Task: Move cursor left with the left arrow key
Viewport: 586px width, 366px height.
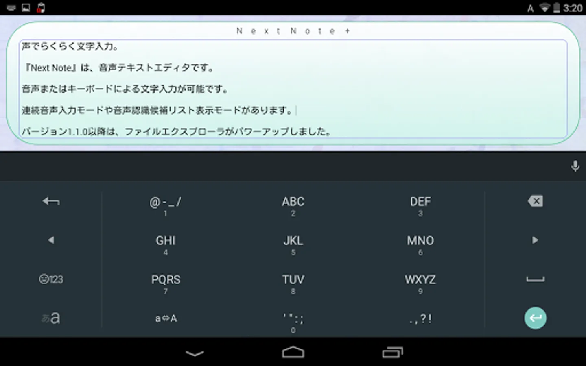Action: 51,240
